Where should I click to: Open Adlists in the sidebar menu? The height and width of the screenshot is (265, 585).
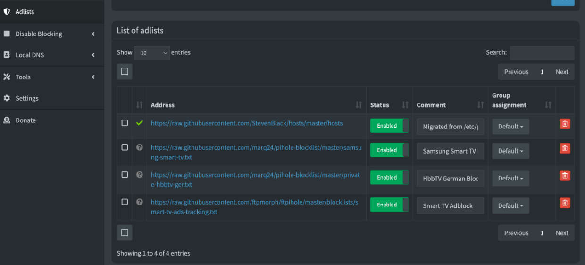pos(52,11)
